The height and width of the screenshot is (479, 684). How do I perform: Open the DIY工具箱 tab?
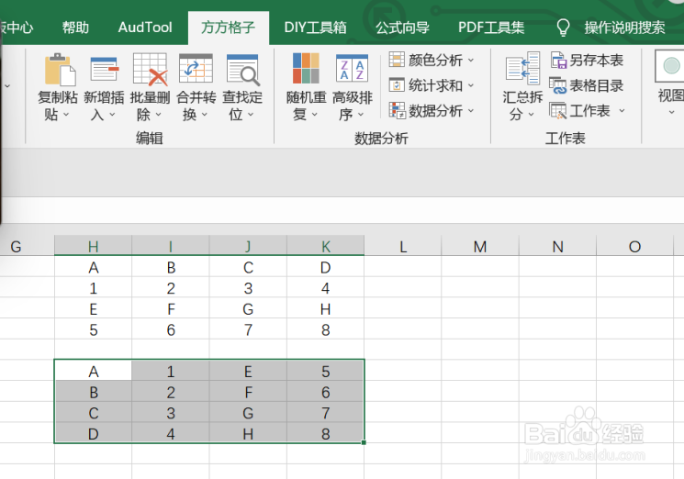click(316, 28)
